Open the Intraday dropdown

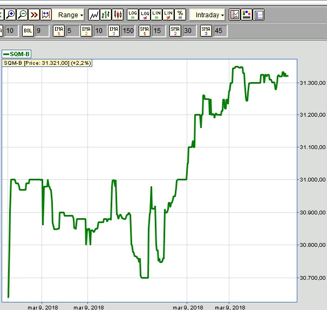coord(207,15)
